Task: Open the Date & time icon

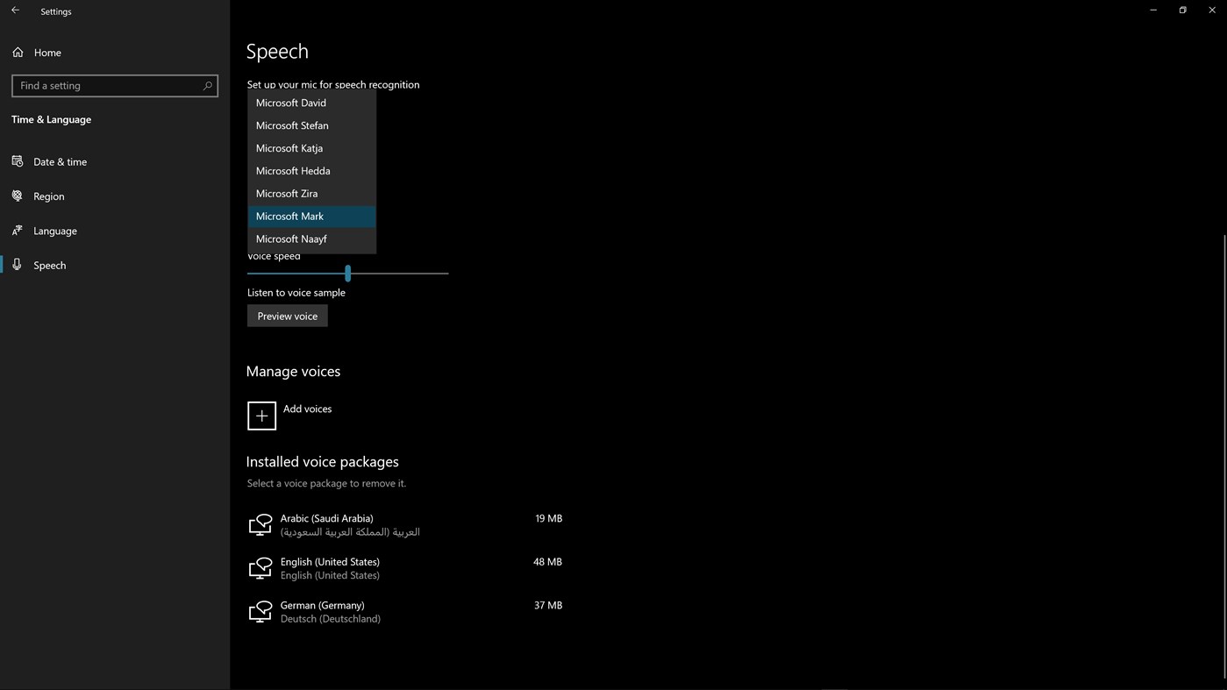Action: (x=17, y=161)
